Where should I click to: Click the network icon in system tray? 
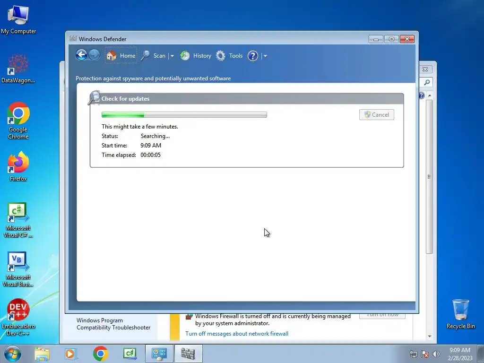click(413, 354)
